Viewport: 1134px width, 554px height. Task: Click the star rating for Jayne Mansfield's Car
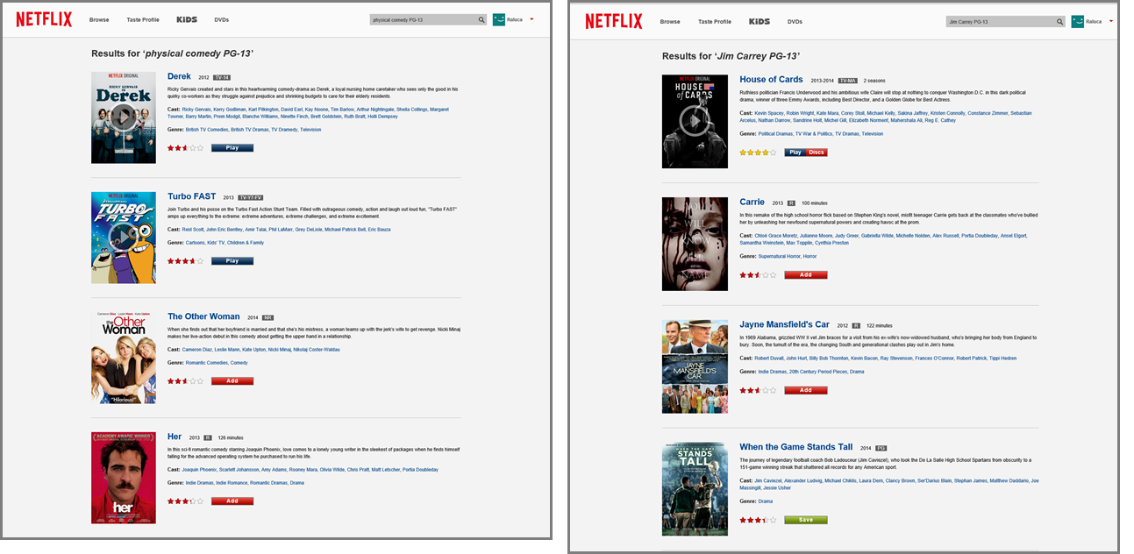758,390
